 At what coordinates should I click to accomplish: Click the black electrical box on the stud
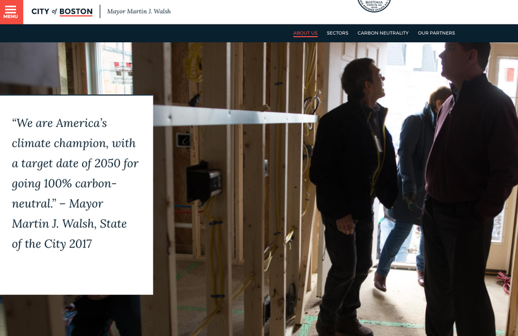(x=203, y=182)
